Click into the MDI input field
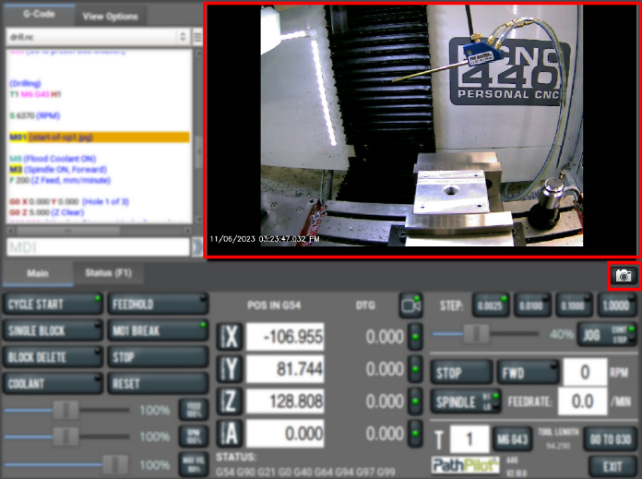Screen dimensions: 642x479 coord(96,247)
